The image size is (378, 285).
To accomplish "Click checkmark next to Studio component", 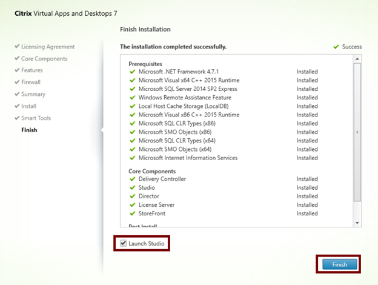I will [132, 187].
